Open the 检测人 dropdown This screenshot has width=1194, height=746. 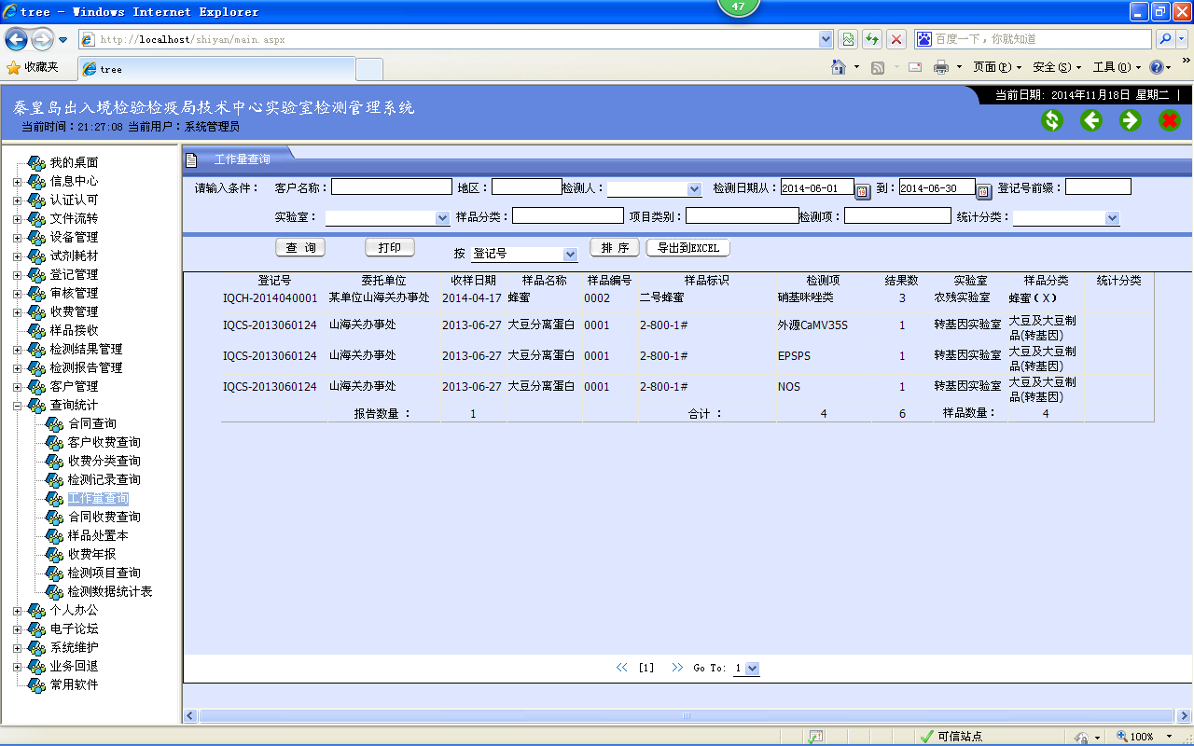pyautogui.click(x=693, y=189)
